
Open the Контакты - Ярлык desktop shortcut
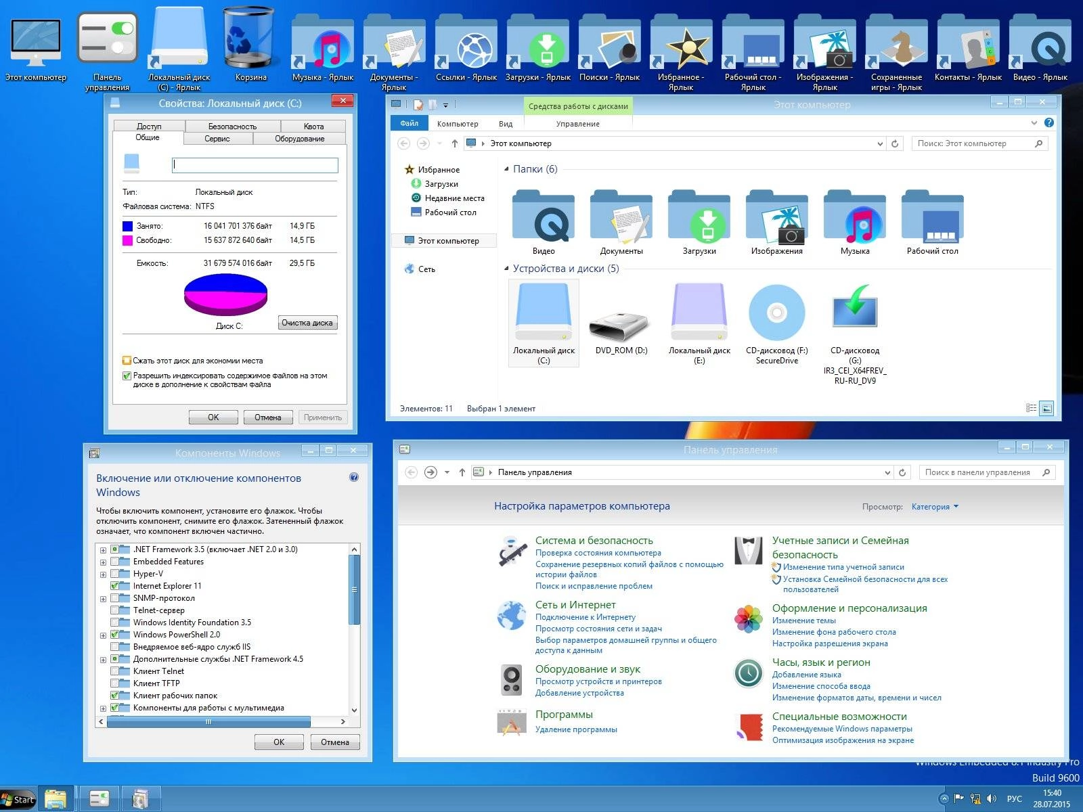[969, 49]
